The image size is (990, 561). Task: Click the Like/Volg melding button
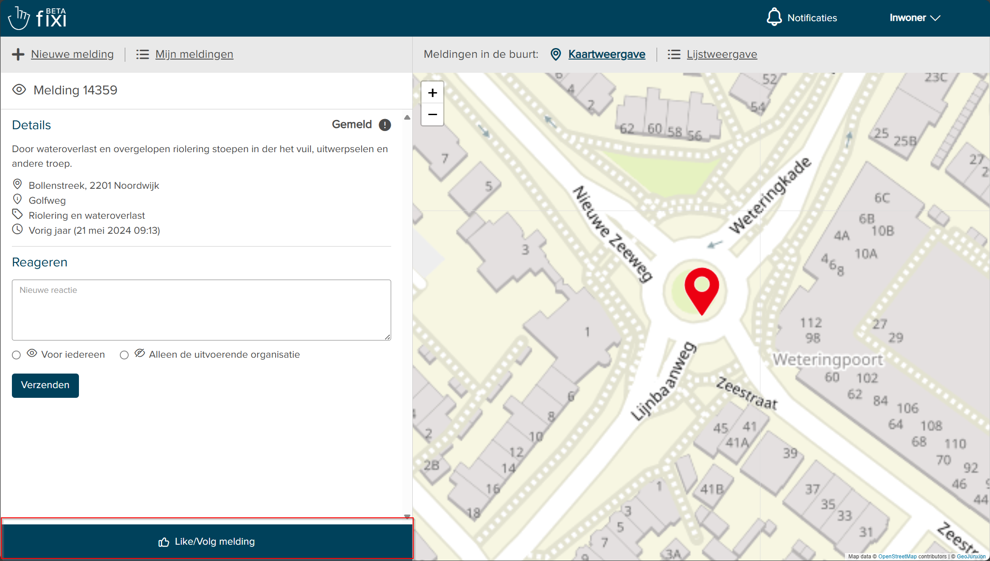pyautogui.click(x=207, y=541)
